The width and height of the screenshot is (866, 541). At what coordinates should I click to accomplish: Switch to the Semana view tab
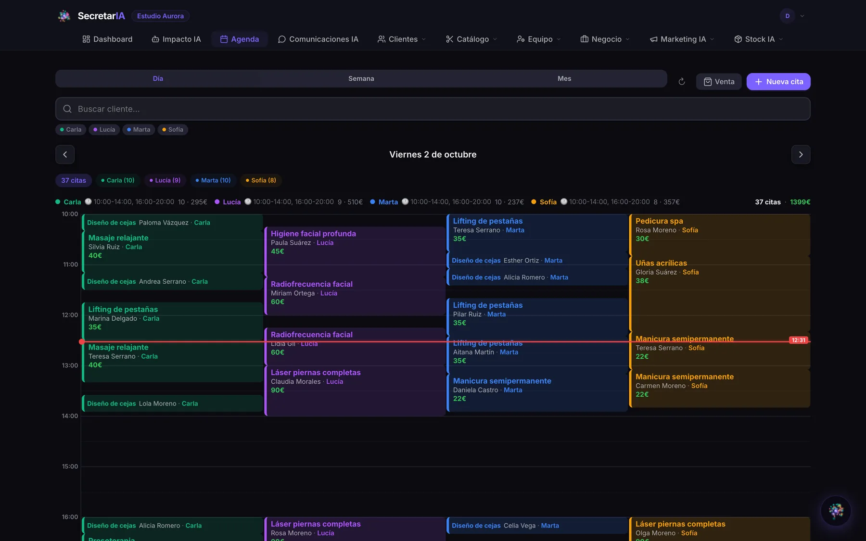361,78
